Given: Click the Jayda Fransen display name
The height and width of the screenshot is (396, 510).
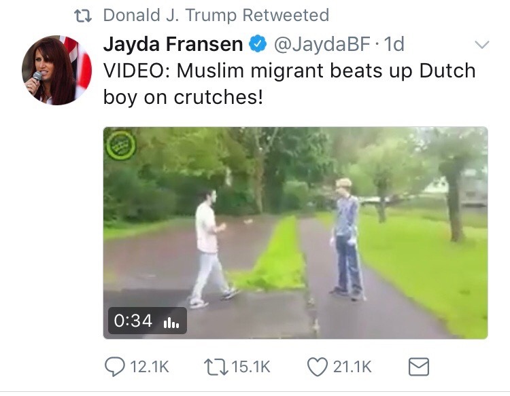Looking at the screenshot, I should (x=173, y=44).
